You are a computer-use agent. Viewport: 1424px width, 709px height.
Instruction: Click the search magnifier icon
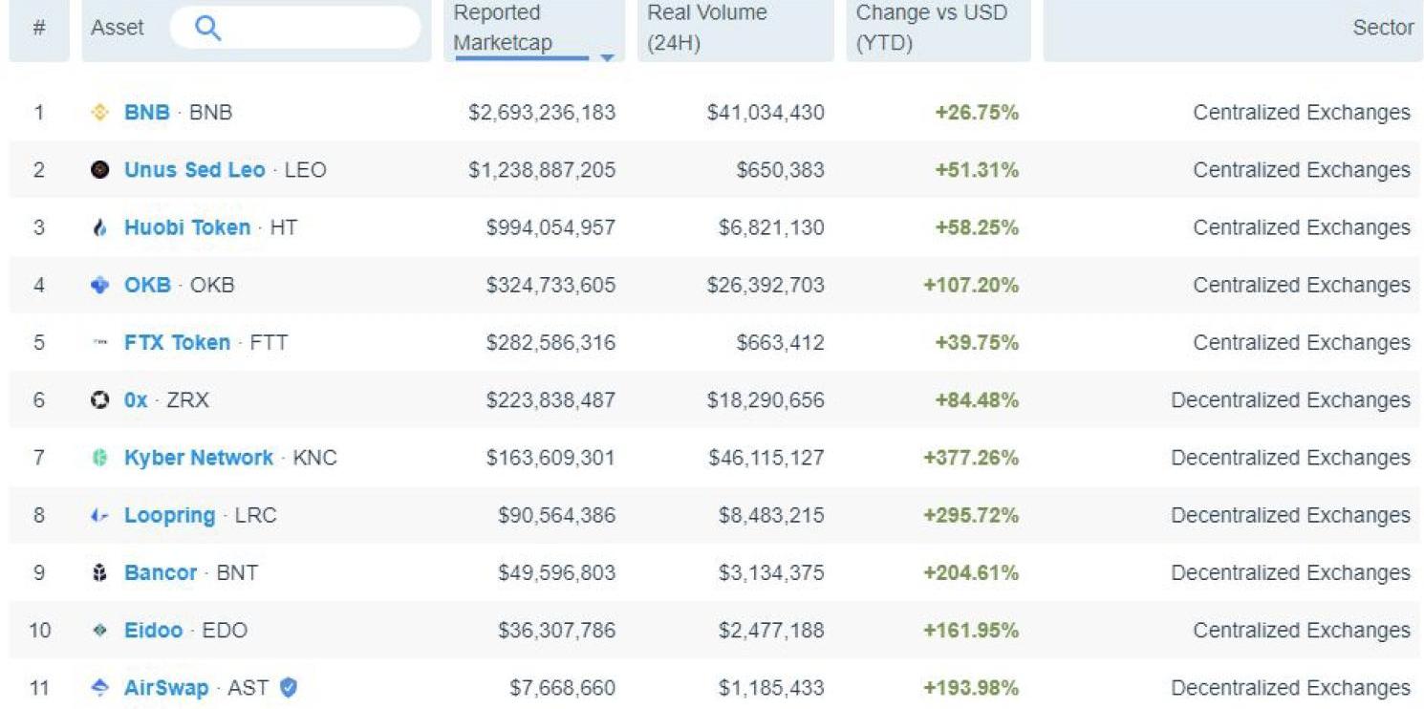[x=207, y=29]
